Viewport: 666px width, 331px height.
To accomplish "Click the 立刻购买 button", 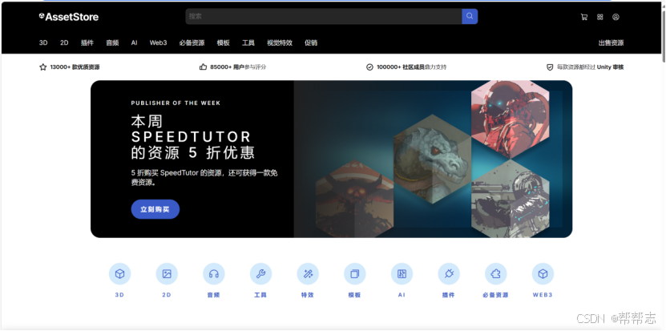I will pos(155,209).
